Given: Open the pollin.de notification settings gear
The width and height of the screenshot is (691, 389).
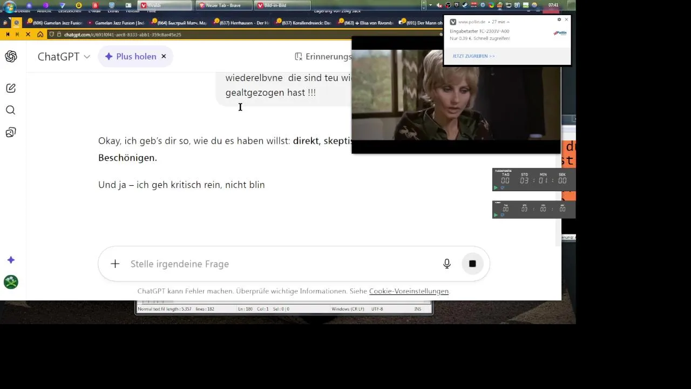Looking at the screenshot, I should point(559,19).
